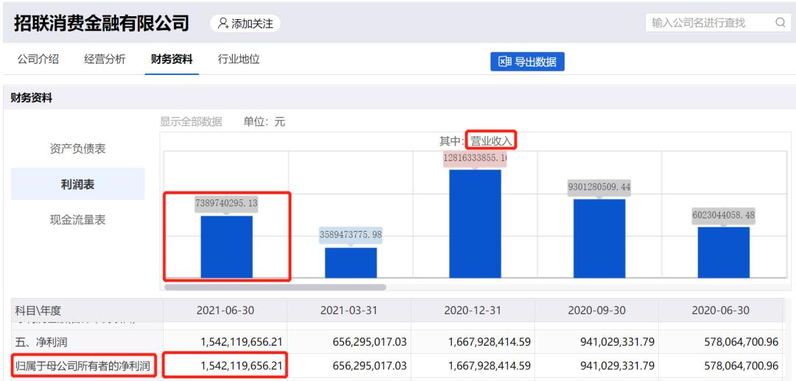Click 归属于母公司 row value for 2020-12-31
The image size is (796, 381).
(x=489, y=366)
